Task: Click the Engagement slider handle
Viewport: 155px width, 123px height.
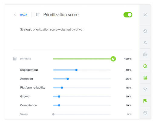Action: coord(76,70)
